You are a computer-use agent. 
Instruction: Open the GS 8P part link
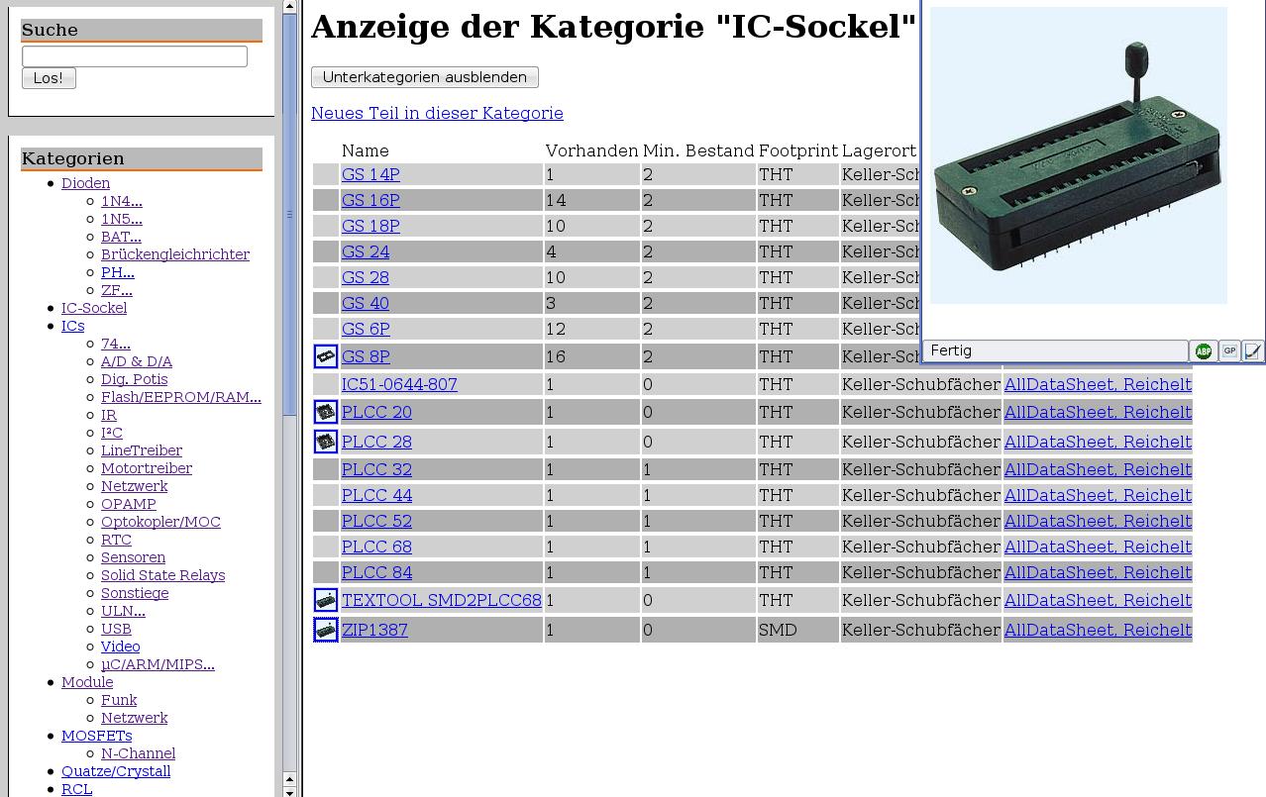click(x=366, y=356)
